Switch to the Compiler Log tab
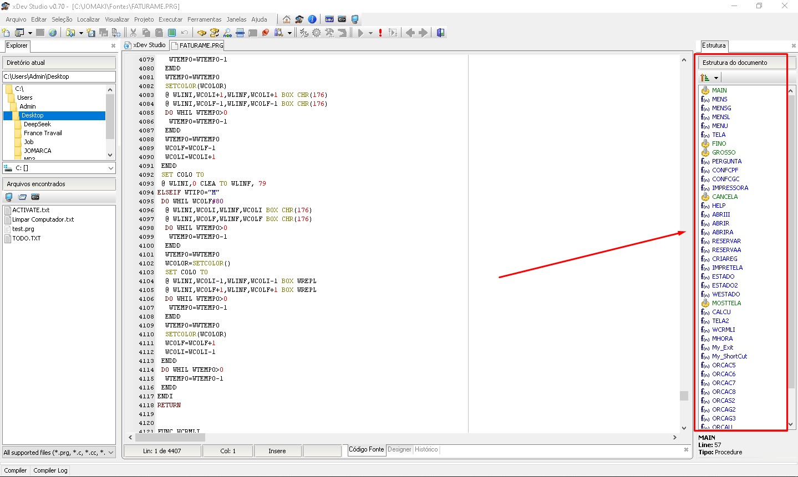 point(50,470)
